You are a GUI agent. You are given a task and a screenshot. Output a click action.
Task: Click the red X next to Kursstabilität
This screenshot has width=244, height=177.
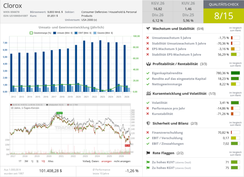tap(148, 114)
